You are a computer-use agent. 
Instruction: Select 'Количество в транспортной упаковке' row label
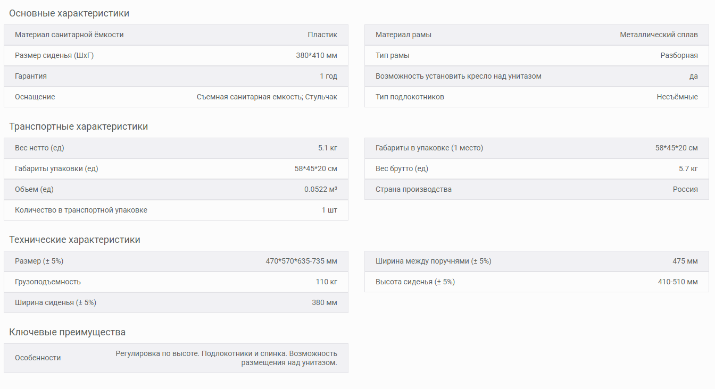click(x=81, y=210)
